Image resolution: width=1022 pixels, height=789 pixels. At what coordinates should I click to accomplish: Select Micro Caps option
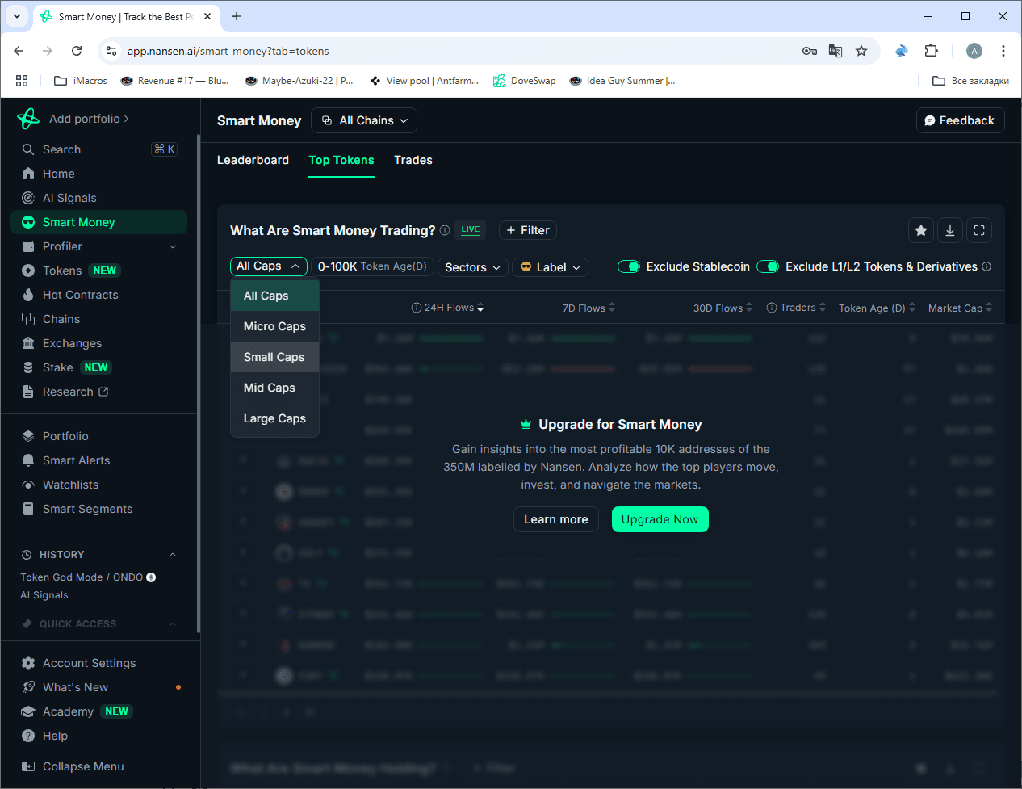point(275,326)
